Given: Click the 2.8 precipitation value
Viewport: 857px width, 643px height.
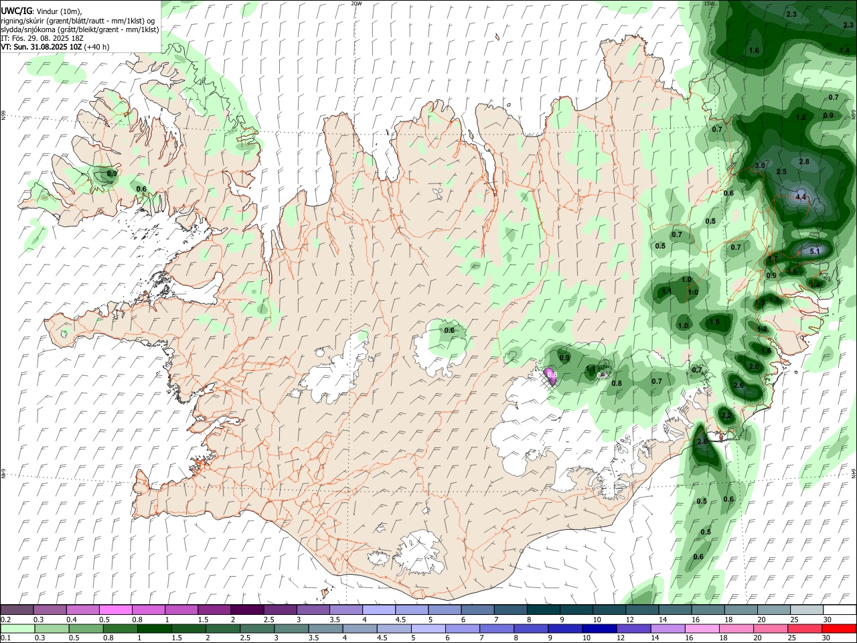Looking at the screenshot, I should 804,161.
